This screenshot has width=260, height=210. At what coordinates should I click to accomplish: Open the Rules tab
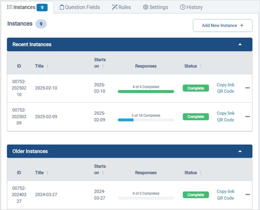(121, 7)
